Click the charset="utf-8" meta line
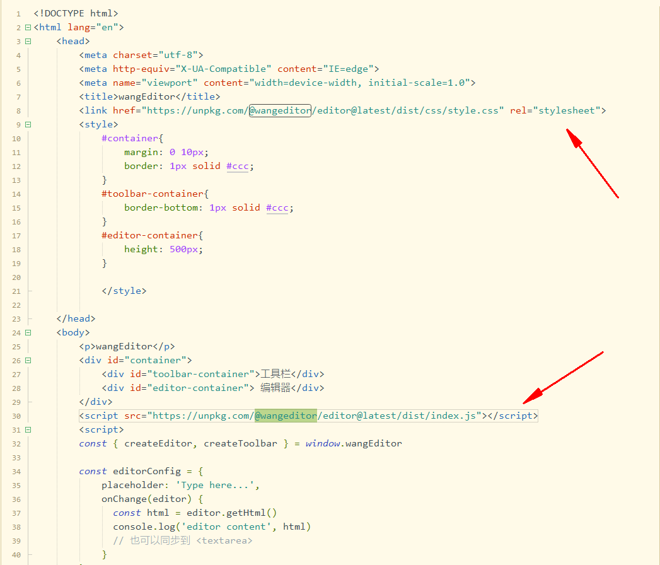Viewport: 660px width, 565px height. coord(141,55)
